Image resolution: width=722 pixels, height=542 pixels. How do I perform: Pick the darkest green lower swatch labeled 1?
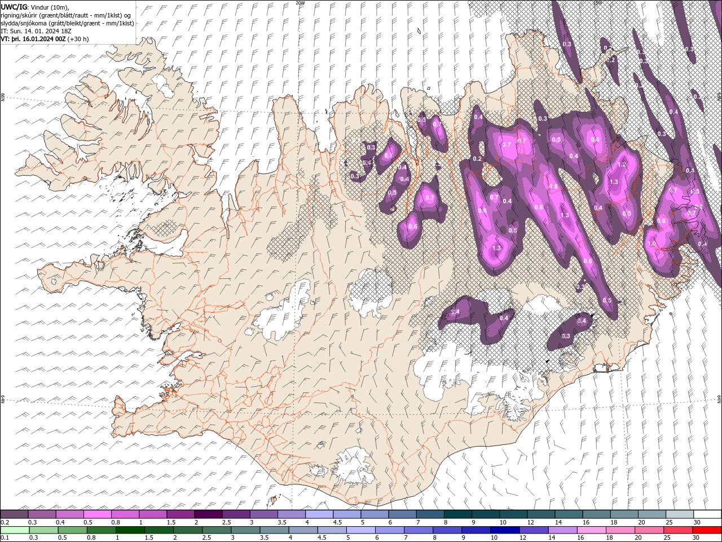tap(130, 530)
